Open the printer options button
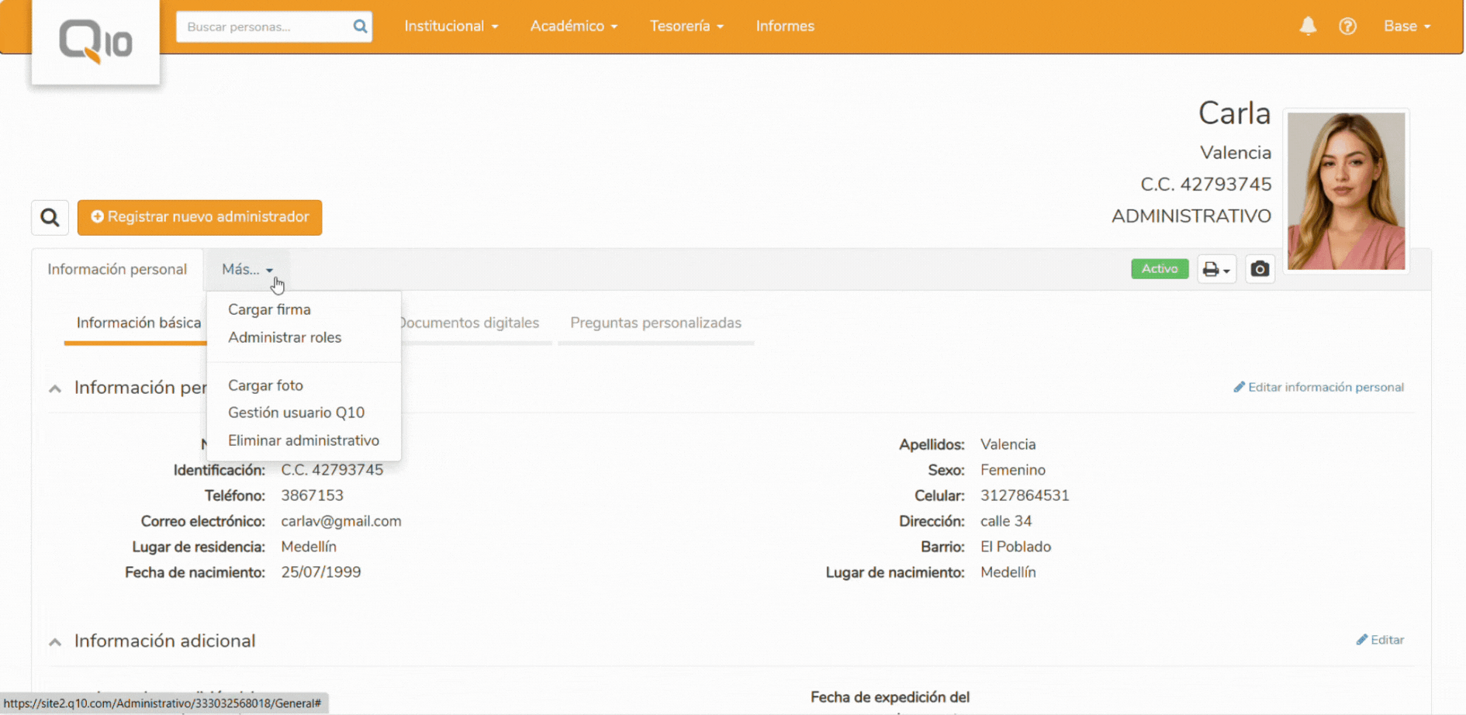Image resolution: width=1466 pixels, height=715 pixels. 1215,269
